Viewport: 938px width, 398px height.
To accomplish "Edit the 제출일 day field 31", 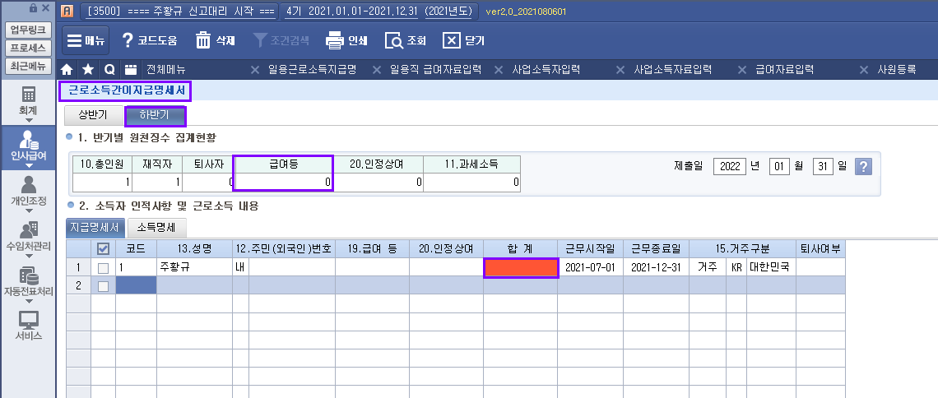I will (x=823, y=166).
